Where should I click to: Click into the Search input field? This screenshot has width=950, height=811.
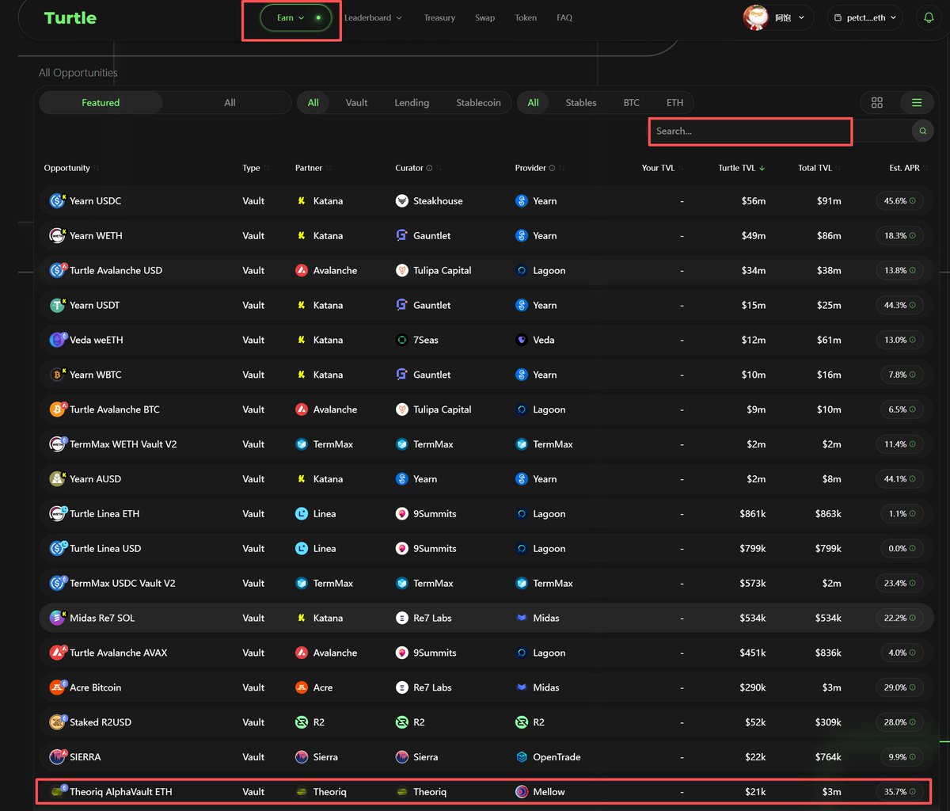point(748,131)
